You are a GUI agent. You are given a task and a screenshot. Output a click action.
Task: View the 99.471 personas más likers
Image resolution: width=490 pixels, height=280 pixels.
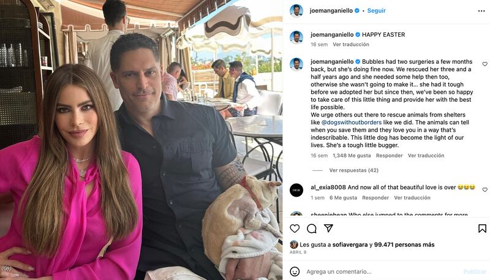(x=404, y=244)
